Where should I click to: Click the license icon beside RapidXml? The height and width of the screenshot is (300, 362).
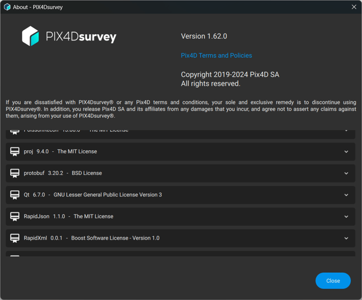click(x=15, y=238)
